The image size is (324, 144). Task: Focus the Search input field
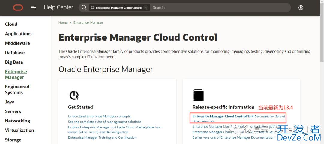coord(220,7)
